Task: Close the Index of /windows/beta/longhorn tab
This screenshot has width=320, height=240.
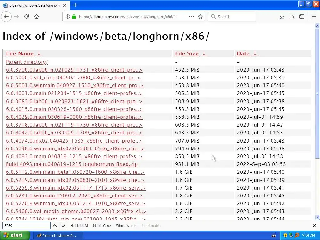Action: point(65,5)
